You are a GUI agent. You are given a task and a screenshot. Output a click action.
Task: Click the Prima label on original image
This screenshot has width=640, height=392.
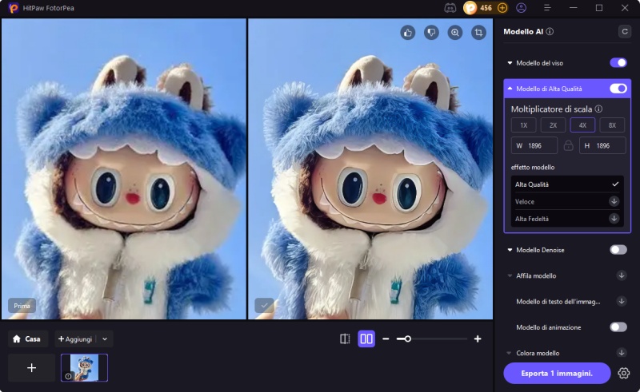click(22, 306)
